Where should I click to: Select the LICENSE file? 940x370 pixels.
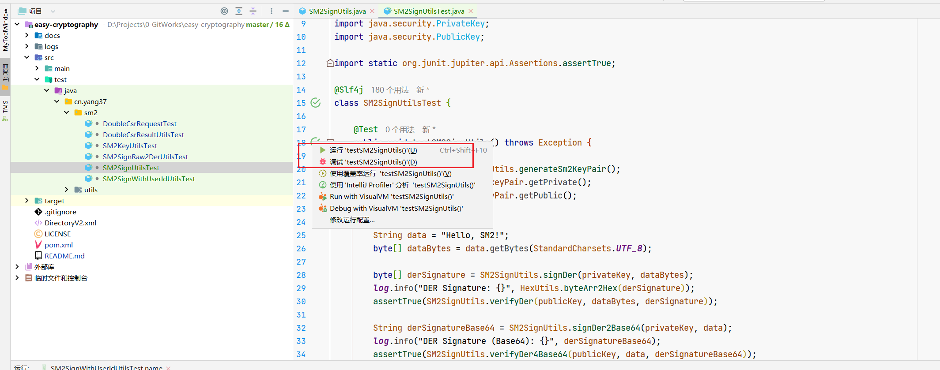[57, 234]
